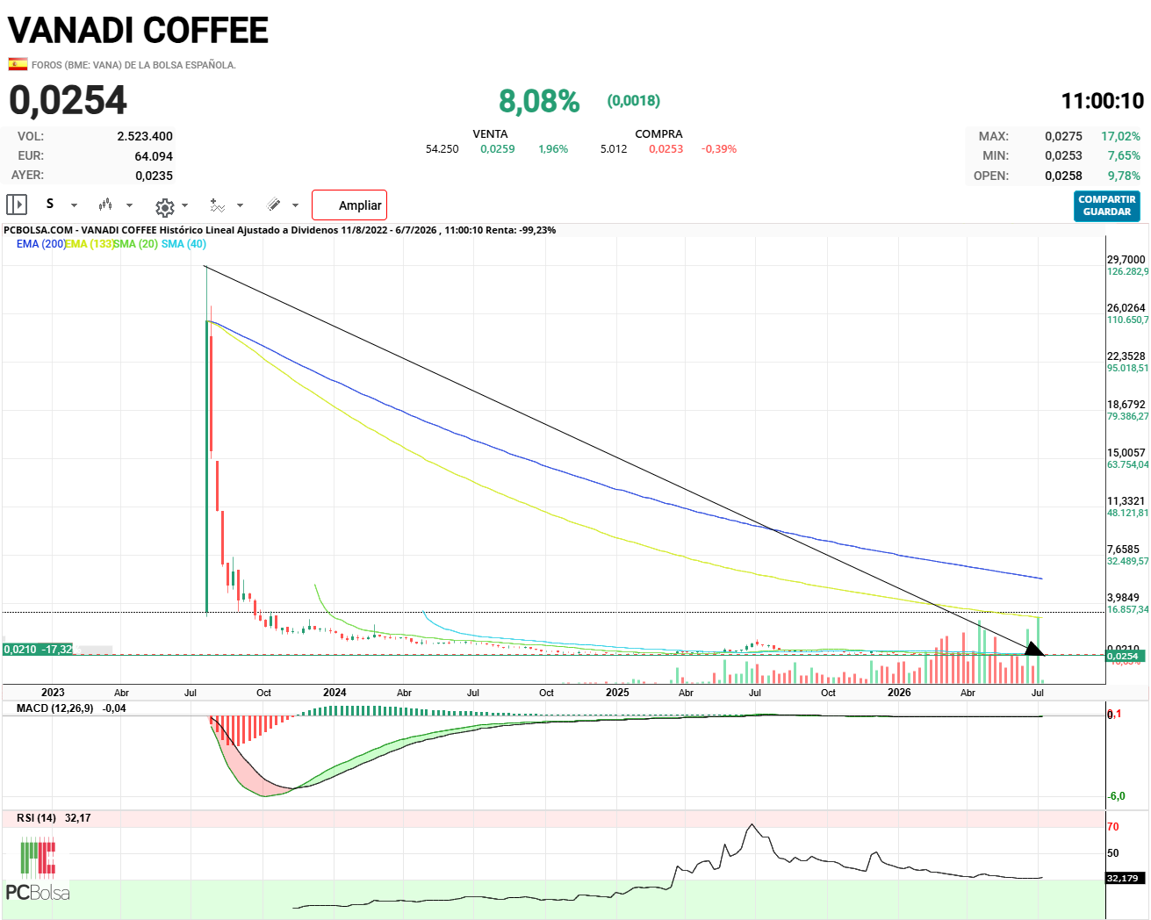The width and height of the screenshot is (1151, 920).
Task: Select the candlestick chart type icon
Action: [105, 205]
